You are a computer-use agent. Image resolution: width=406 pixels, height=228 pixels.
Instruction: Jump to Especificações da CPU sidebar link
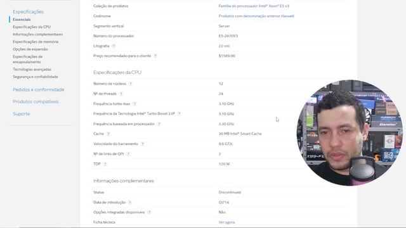tap(32, 27)
